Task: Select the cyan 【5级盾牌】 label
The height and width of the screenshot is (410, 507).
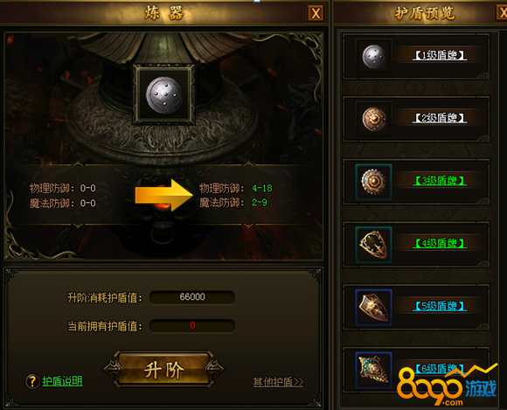Action: pyautogui.click(x=440, y=306)
